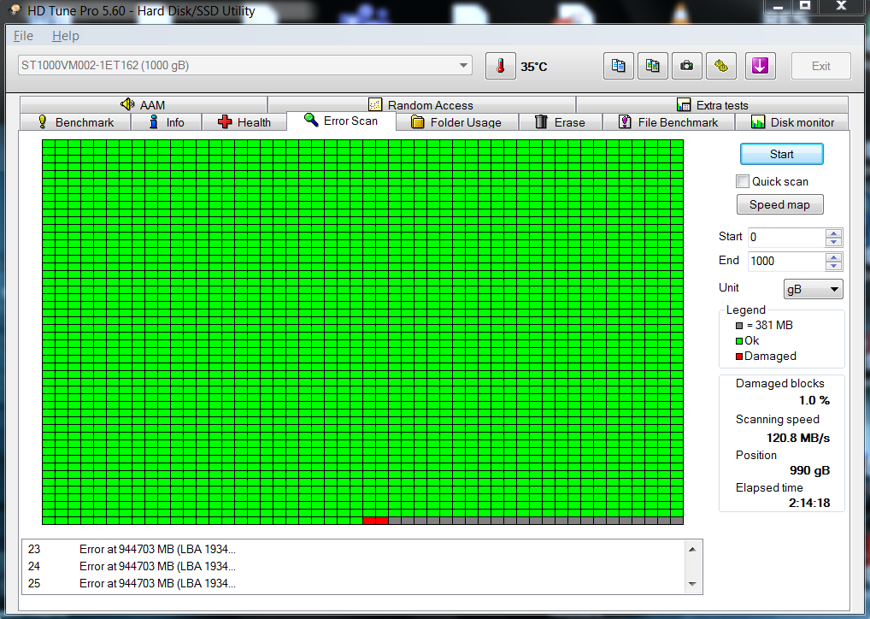Select error row 23 in the list

click(x=354, y=549)
